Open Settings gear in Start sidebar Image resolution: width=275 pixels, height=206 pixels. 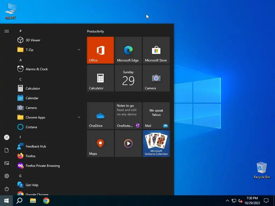[7, 176]
